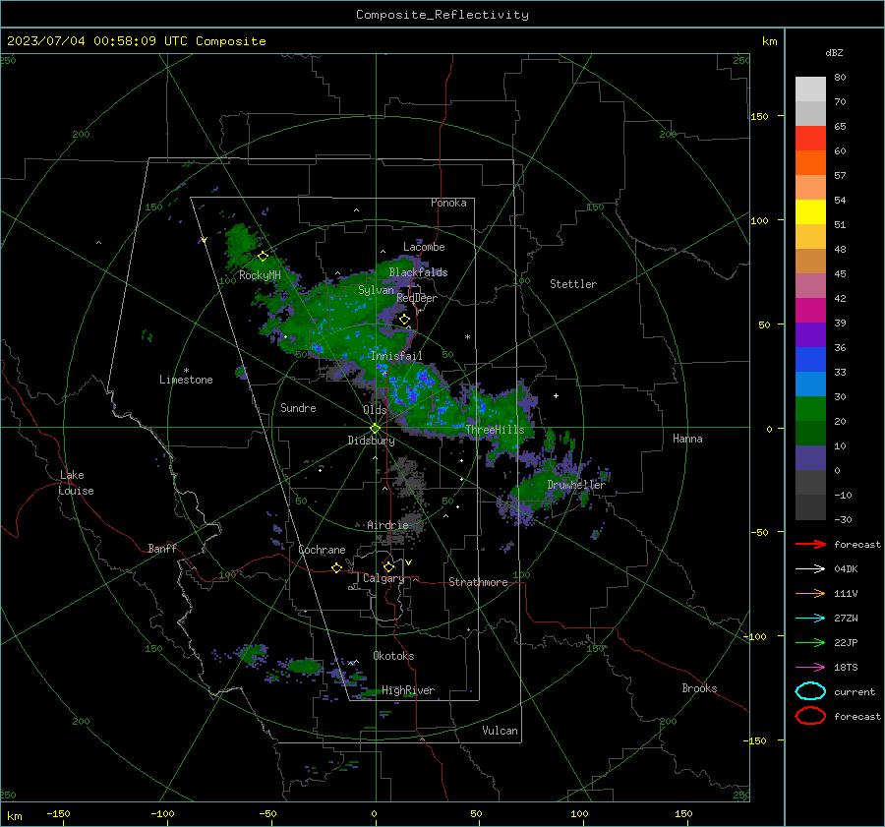Click the dark green 20-10 dBZ swatch

[x=810, y=434]
